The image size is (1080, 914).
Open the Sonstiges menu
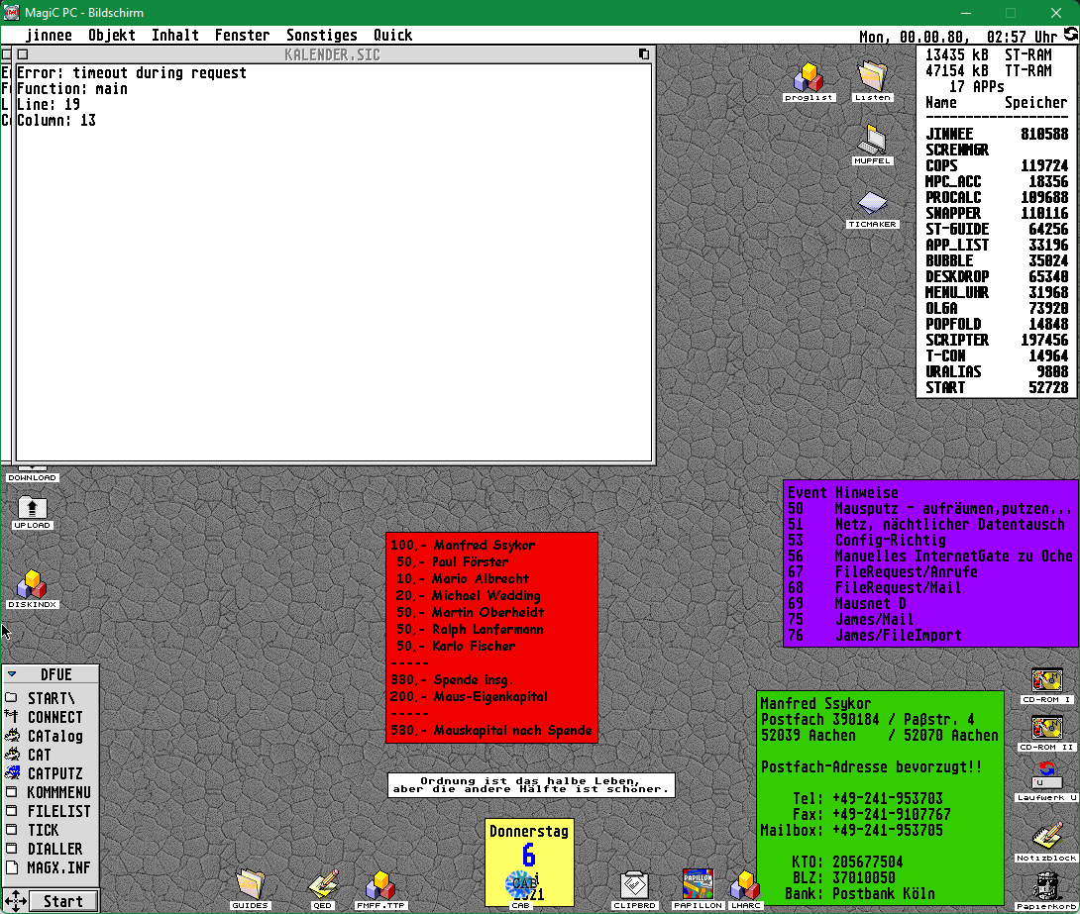pos(321,35)
